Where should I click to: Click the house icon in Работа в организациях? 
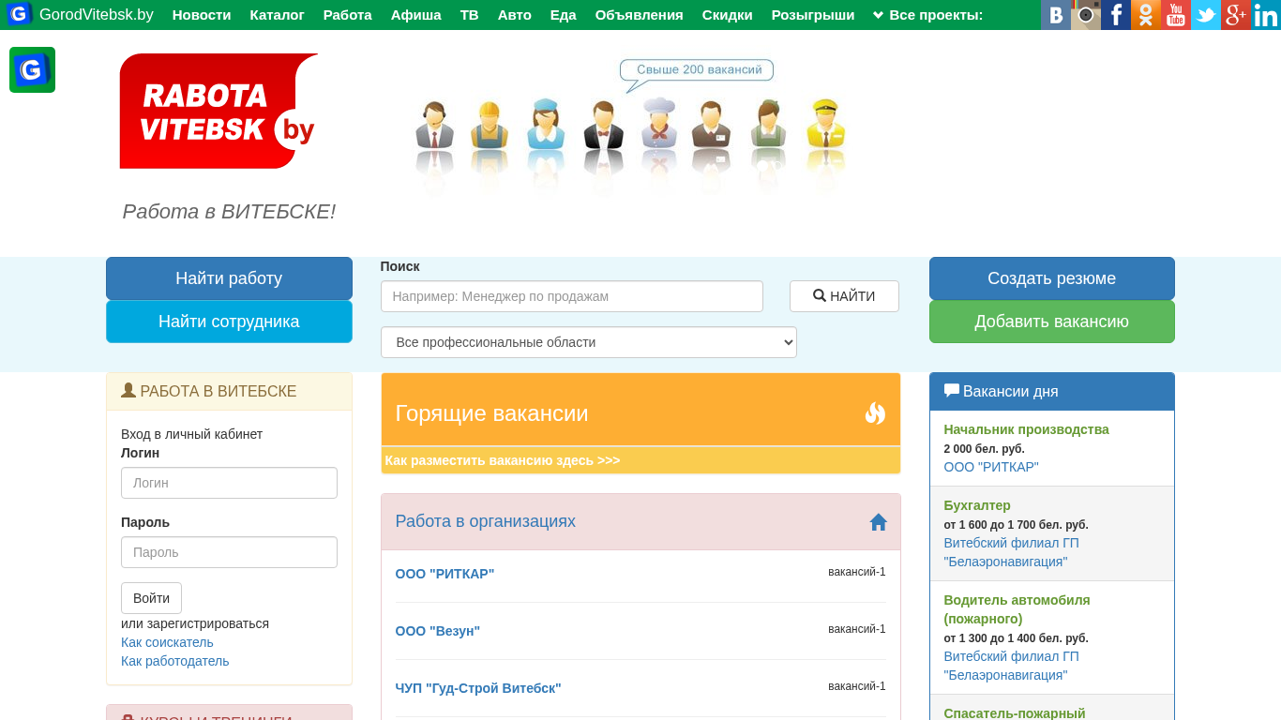point(878,522)
